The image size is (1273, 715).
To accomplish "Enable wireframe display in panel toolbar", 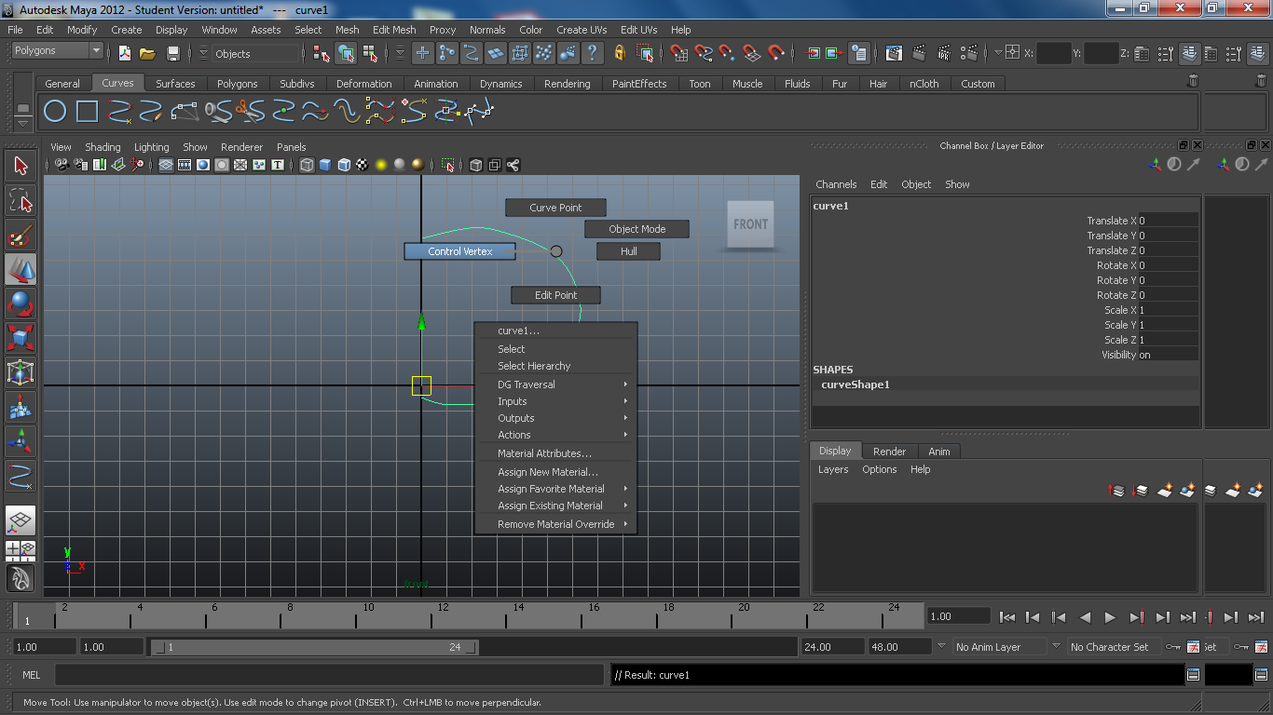I will (x=307, y=165).
